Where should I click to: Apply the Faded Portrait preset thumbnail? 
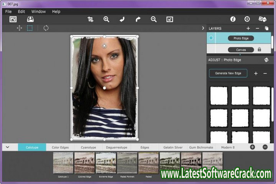(127, 163)
